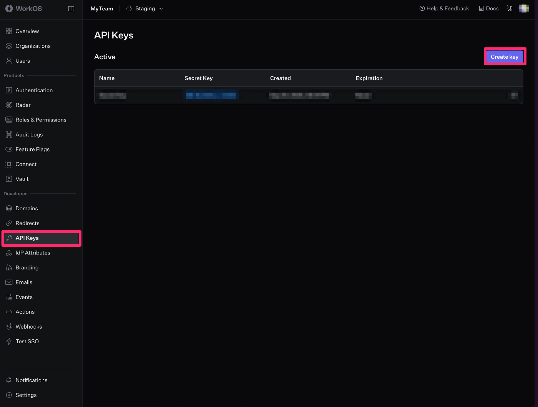Collapse the sidebar using the panel icon
This screenshot has width=538, height=407.
point(71,8)
